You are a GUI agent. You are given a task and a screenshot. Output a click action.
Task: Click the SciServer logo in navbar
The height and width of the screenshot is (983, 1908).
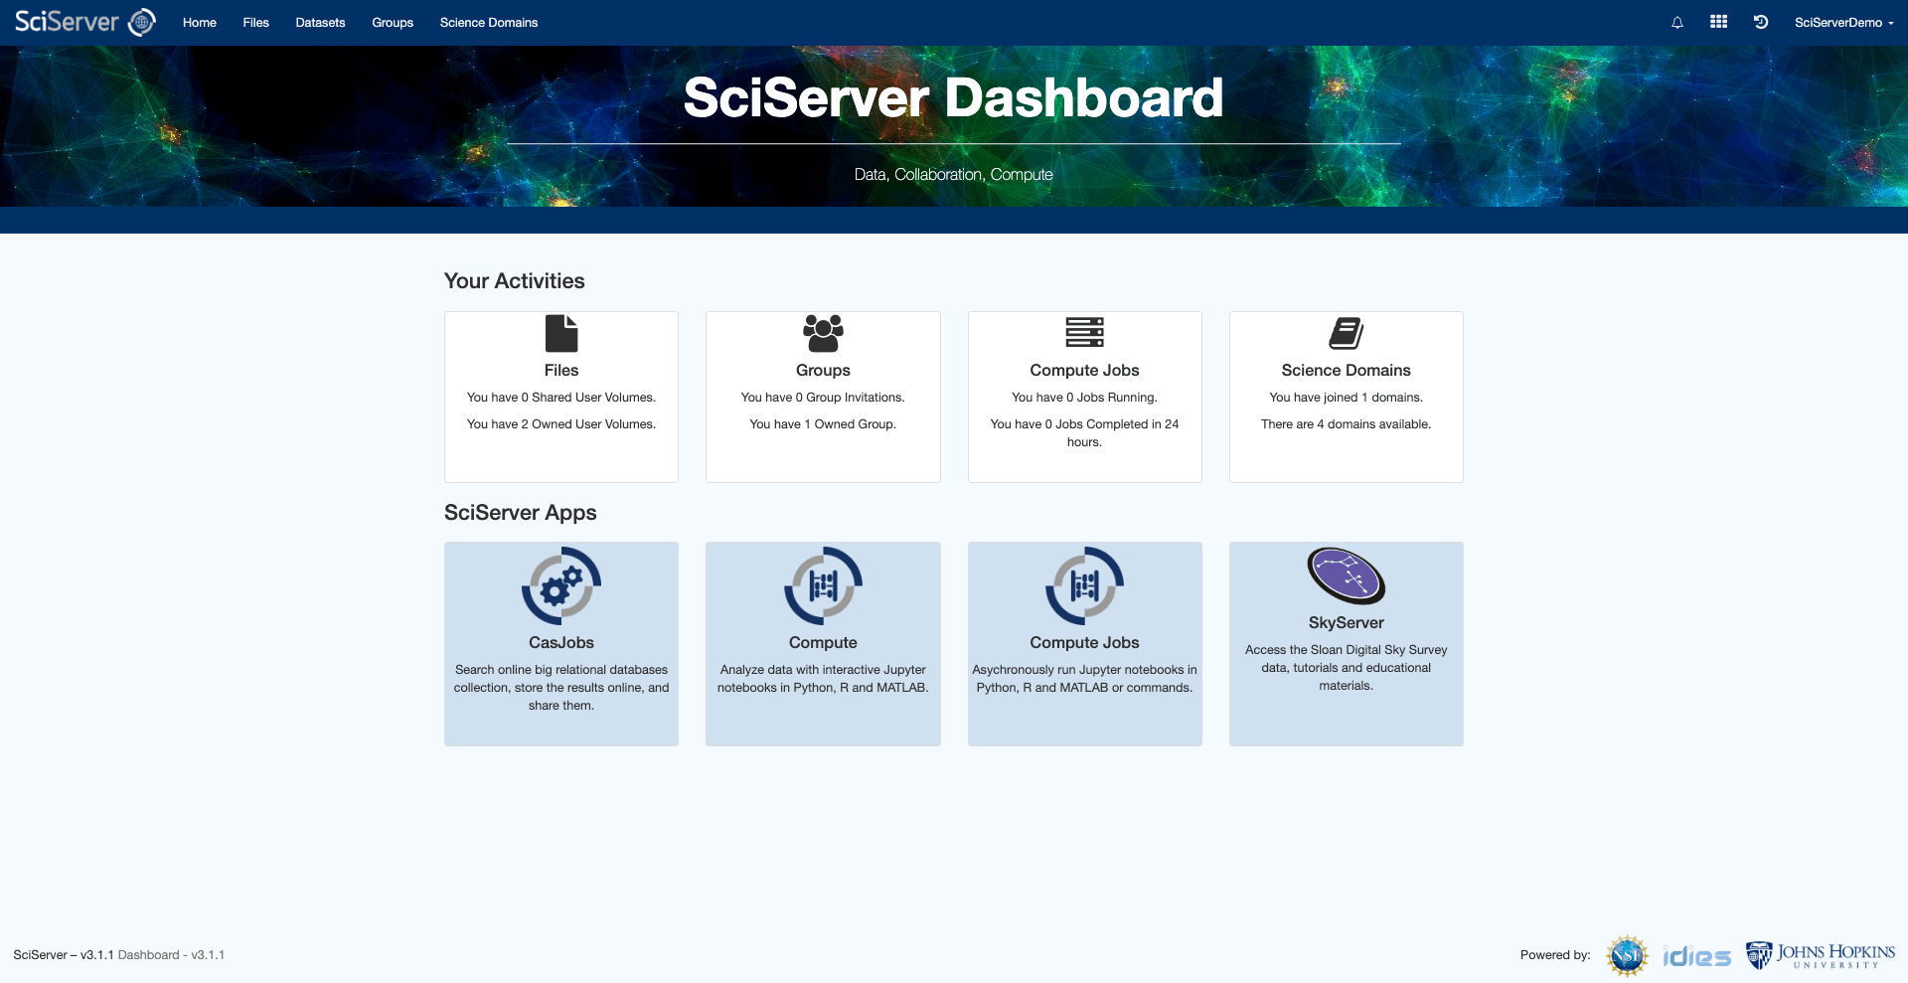84,22
